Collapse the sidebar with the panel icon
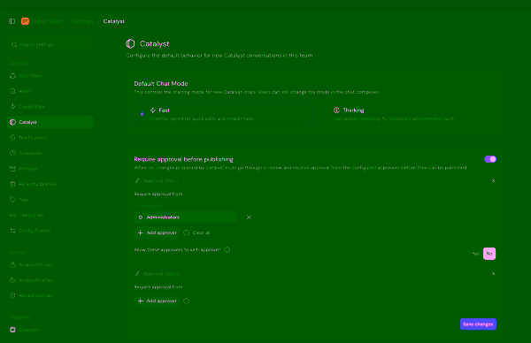 pos(12,21)
